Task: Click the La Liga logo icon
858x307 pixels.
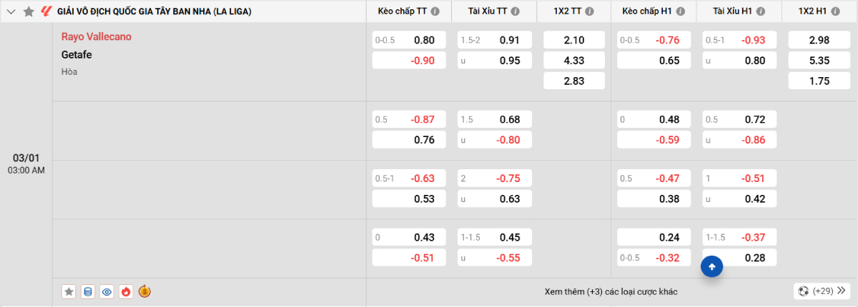Action: tap(46, 11)
